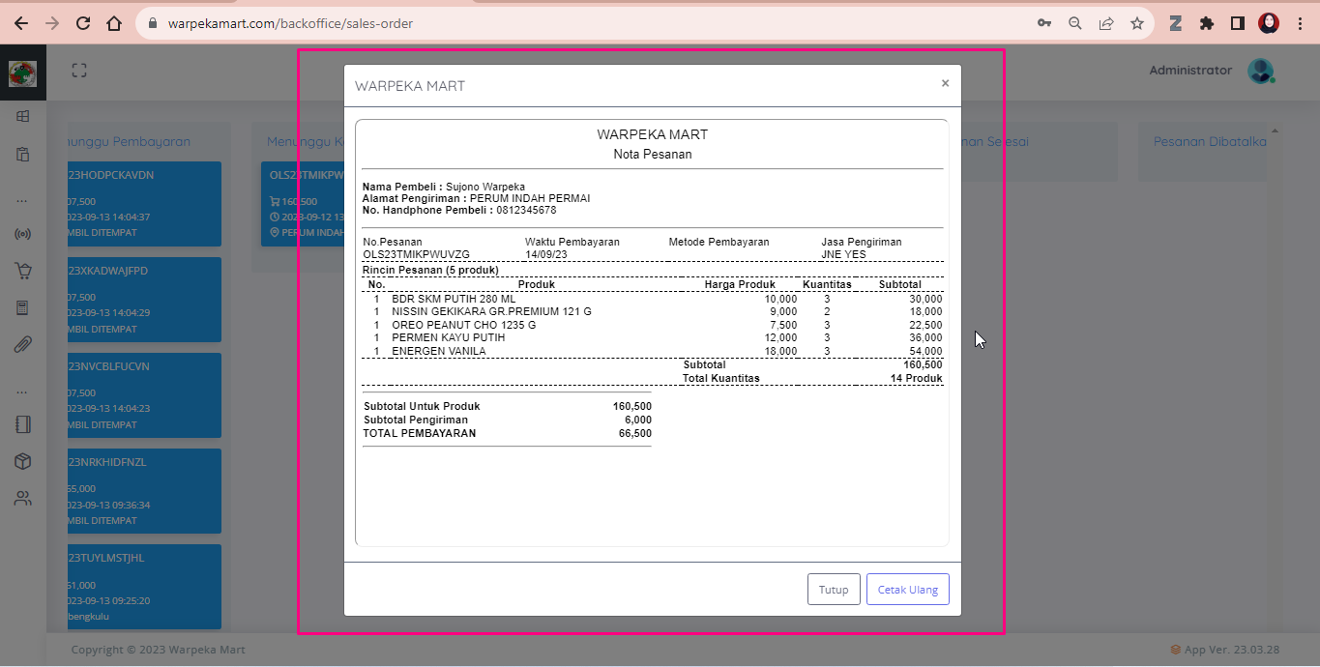Click the site padlock icon in the address bar
Viewport: 1320px width, 667px height.
(x=154, y=23)
